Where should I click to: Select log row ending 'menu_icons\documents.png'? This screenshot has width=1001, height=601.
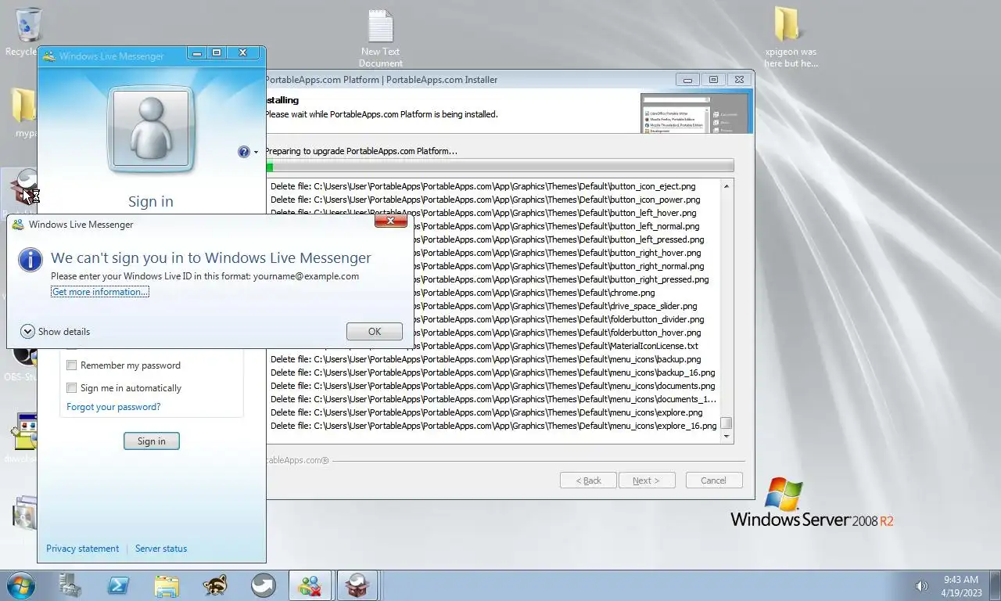493,386
